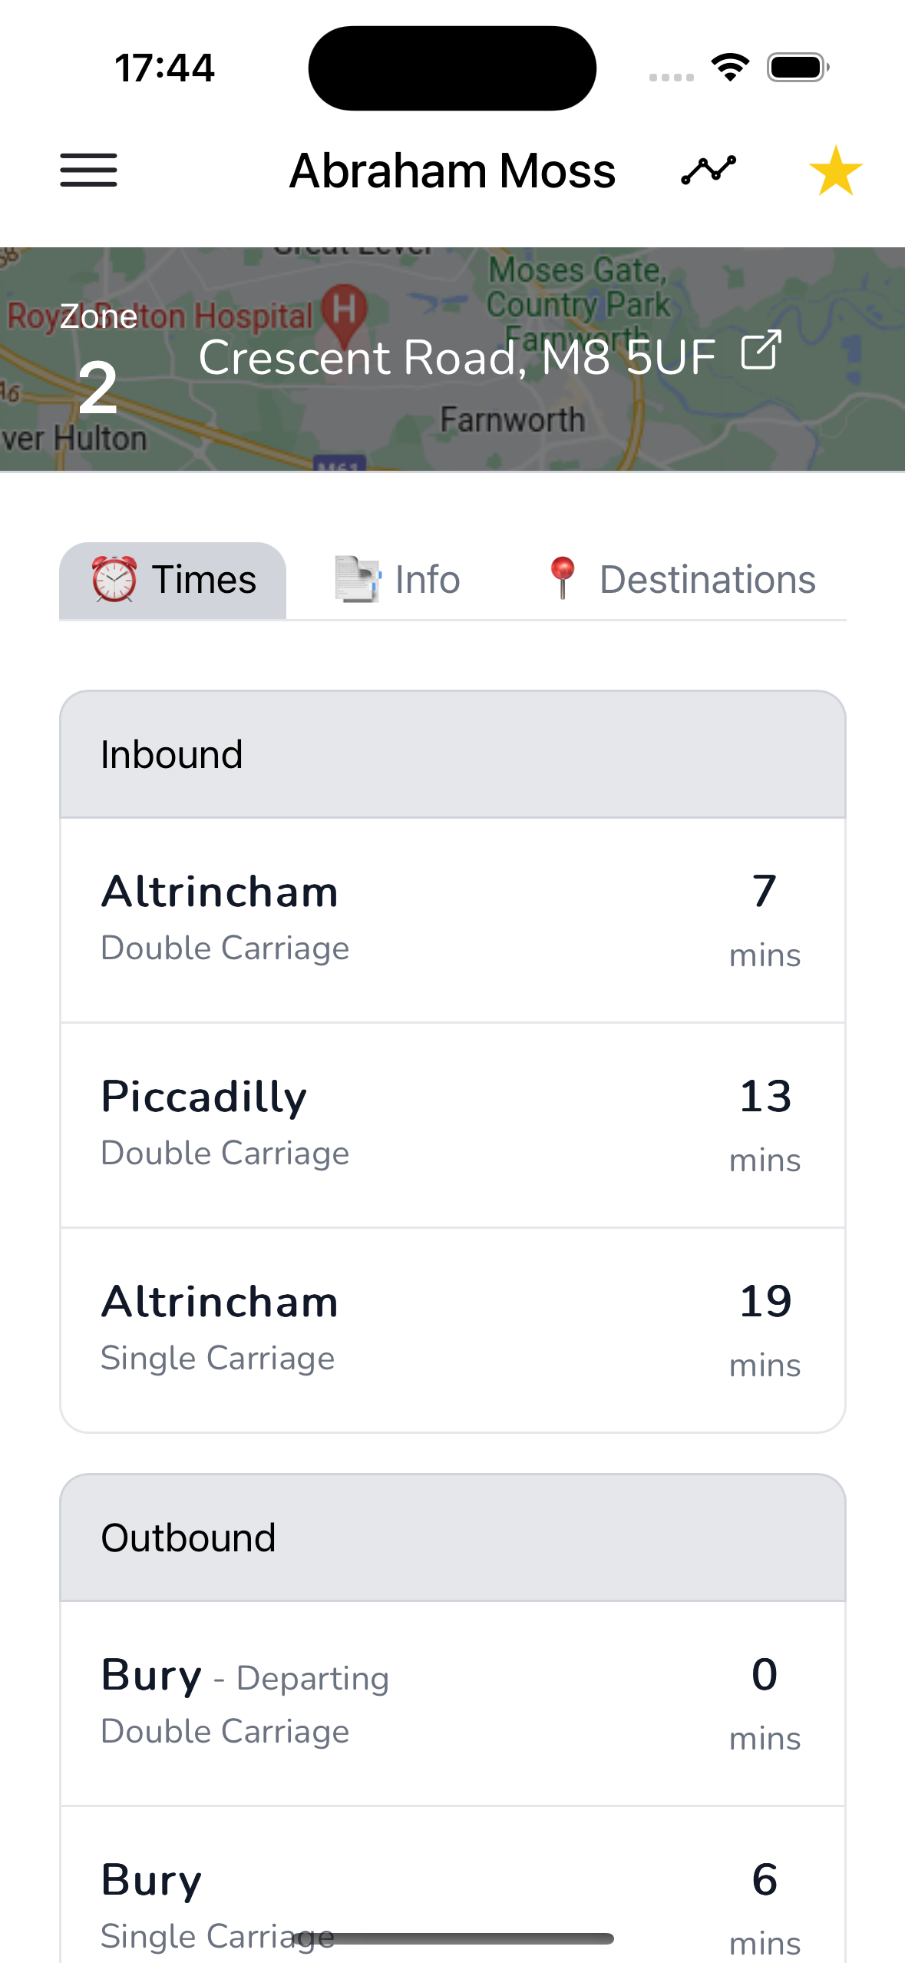Switch to the Destinations tab
905x1963 pixels.
(706, 579)
